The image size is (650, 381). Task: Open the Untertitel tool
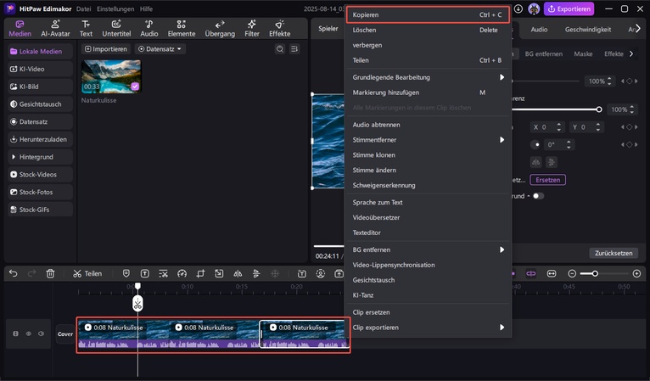point(116,29)
